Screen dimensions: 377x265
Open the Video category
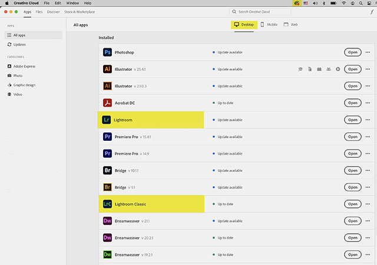coord(15,94)
